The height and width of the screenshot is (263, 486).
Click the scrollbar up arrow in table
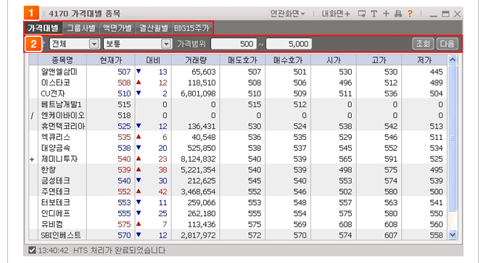tap(453, 59)
